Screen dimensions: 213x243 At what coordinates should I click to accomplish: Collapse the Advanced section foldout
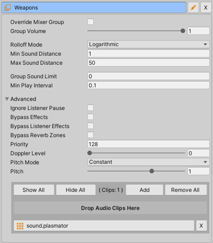[7, 99]
